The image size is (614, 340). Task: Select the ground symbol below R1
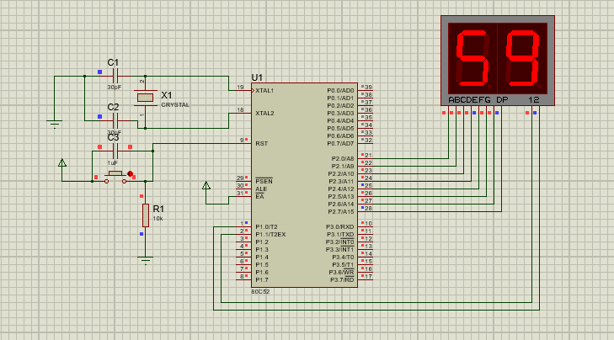coord(145,260)
